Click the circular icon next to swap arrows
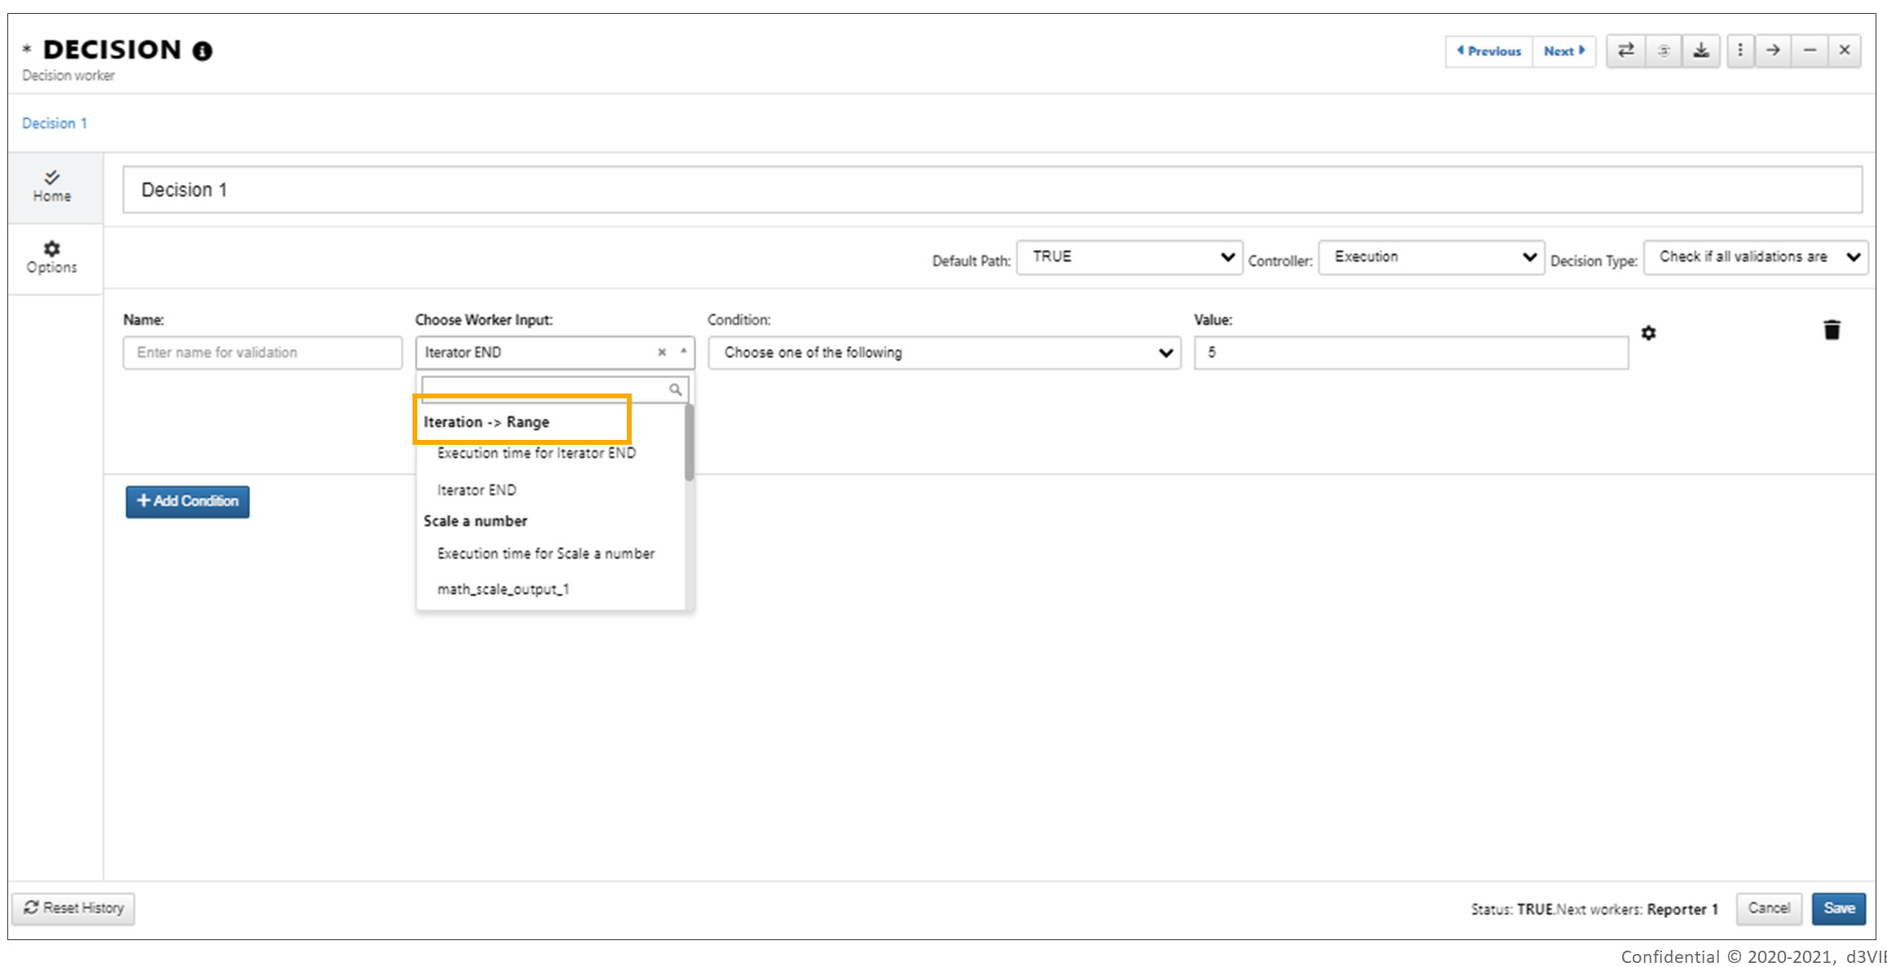 (x=1664, y=51)
